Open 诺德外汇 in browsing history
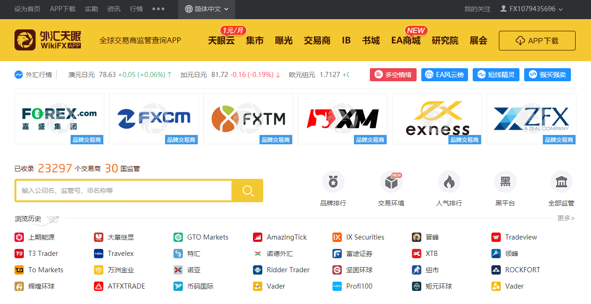 click(280, 254)
